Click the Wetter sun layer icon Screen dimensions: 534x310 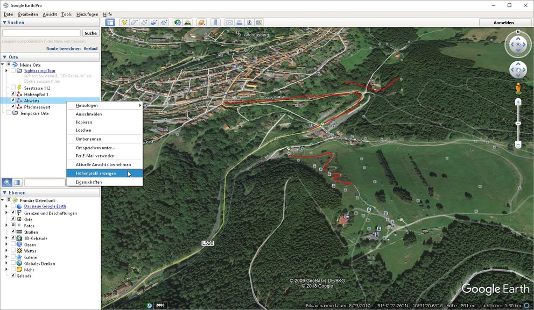coord(19,251)
